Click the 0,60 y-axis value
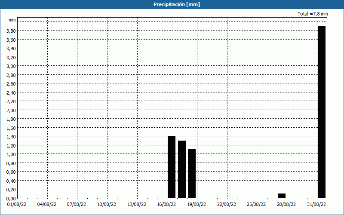 pos(11,172)
